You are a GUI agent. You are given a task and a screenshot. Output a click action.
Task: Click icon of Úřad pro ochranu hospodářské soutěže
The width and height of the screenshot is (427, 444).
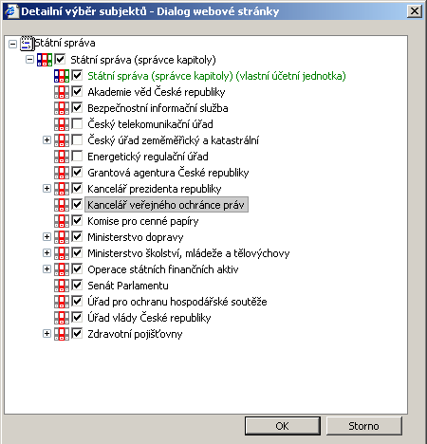point(62,302)
